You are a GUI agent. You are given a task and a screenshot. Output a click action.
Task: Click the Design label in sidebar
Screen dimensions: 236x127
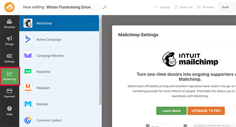click(x=9, y=44)
